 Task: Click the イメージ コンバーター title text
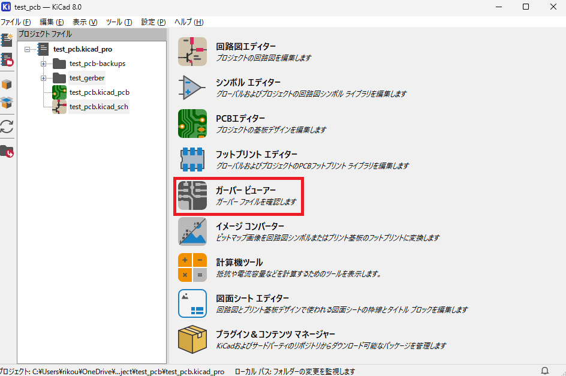(250, 227)
